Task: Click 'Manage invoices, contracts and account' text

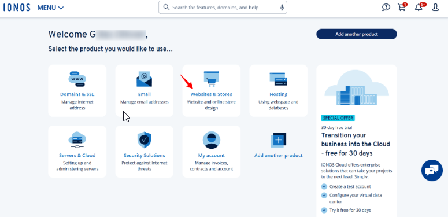Action: 212,166
